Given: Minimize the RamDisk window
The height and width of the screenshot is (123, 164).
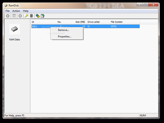Looking at the screenshot, I should pos(139,5).
